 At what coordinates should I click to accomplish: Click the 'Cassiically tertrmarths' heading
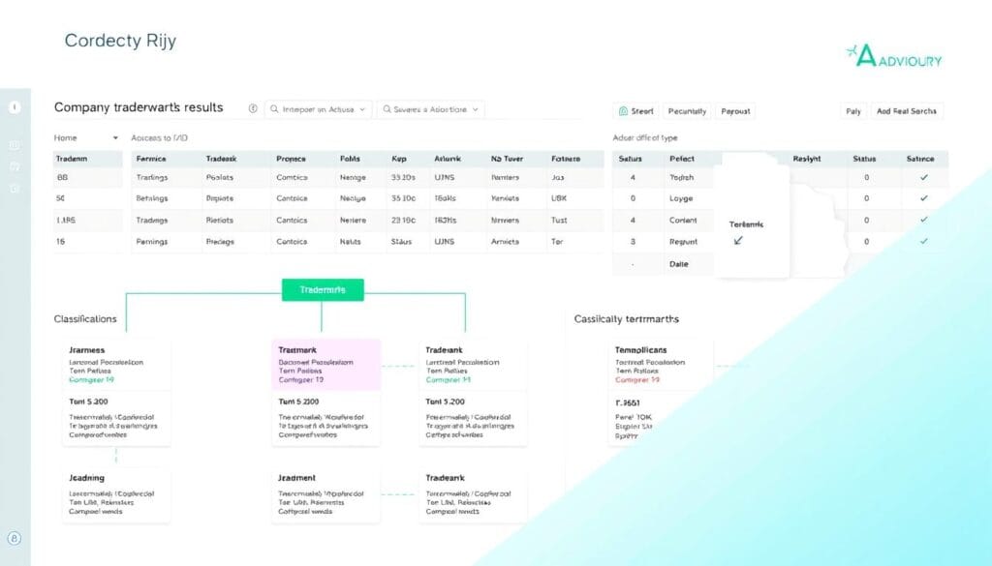coord(627,319)
